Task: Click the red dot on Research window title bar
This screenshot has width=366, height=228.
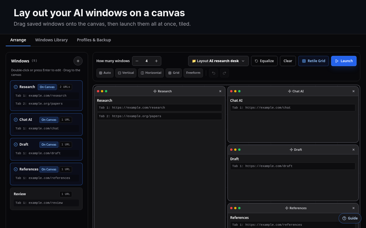Action: [98, 91]
